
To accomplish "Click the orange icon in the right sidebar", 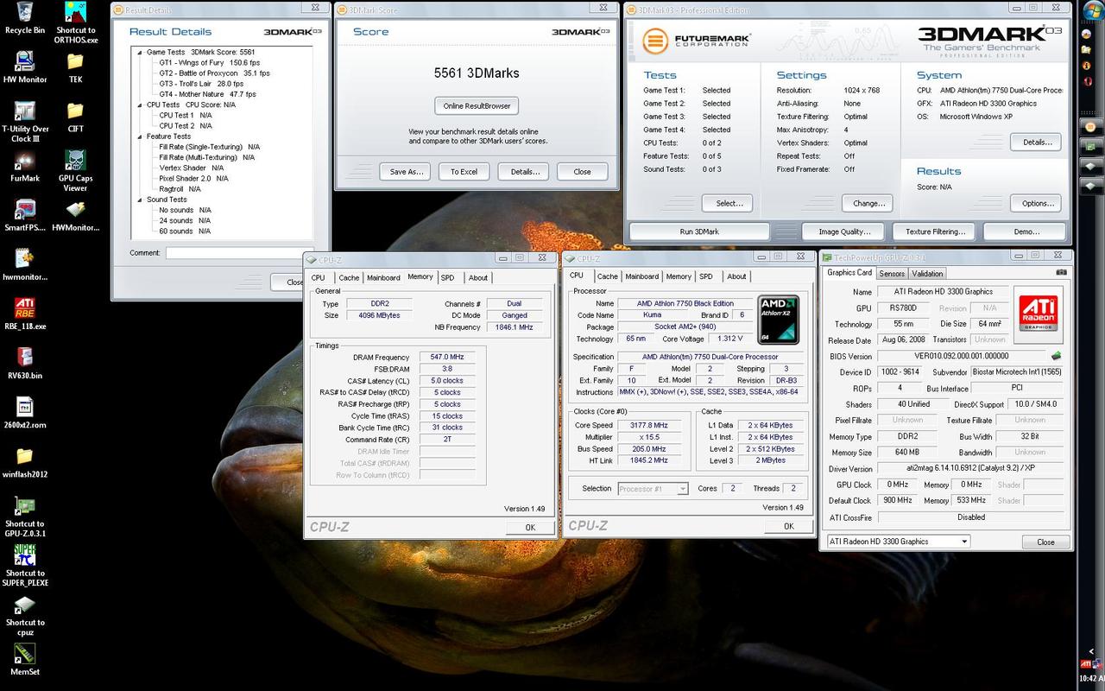I will point(1089,126).
